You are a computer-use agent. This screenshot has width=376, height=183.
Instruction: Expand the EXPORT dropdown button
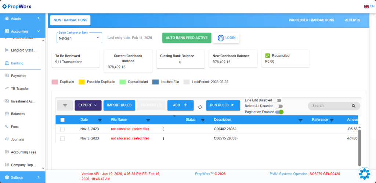coord(88,105)
